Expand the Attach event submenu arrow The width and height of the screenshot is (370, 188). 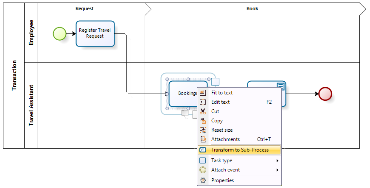[277, 170]
